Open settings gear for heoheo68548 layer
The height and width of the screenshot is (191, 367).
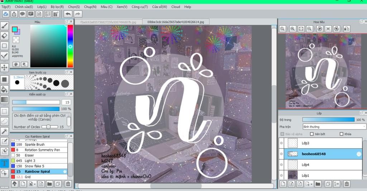[358, 154]
